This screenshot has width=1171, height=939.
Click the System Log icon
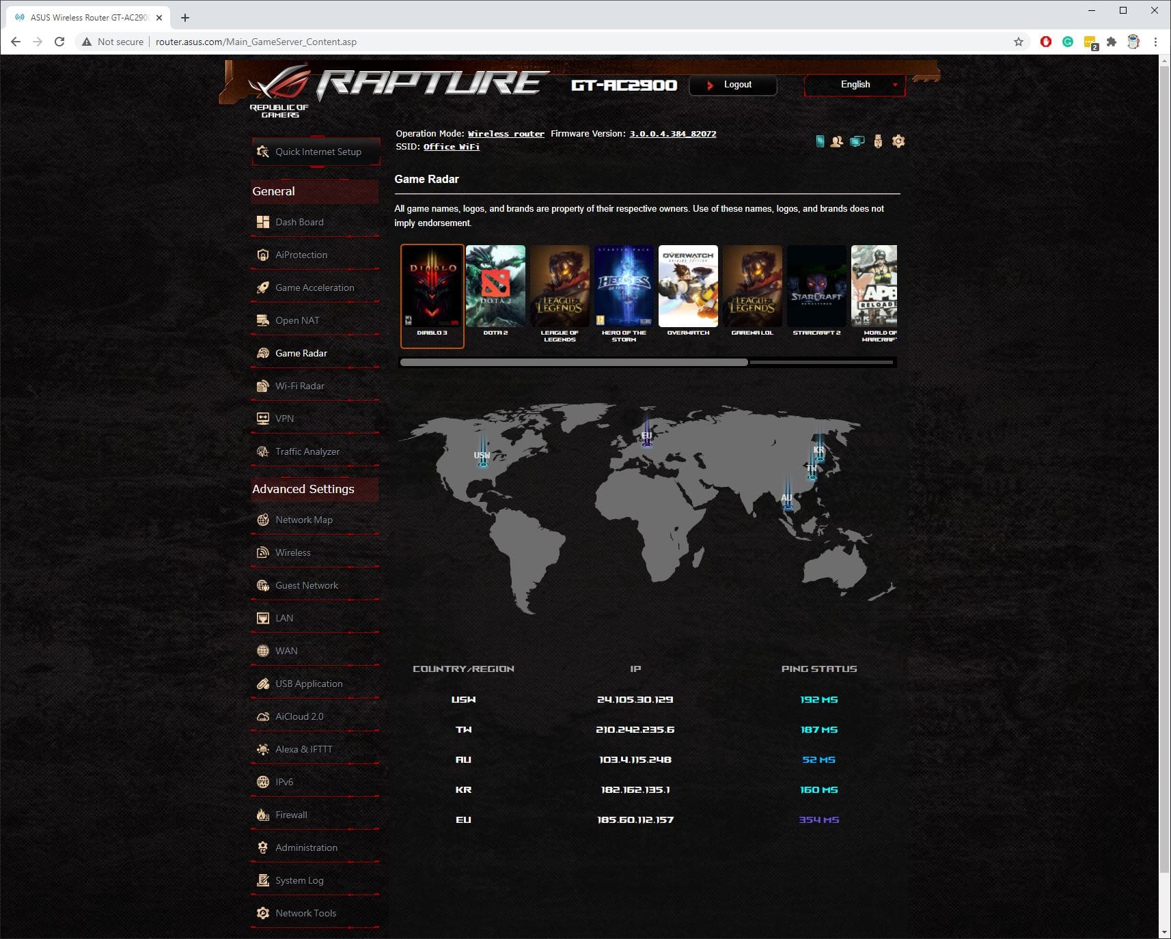[x=263, y=880]
